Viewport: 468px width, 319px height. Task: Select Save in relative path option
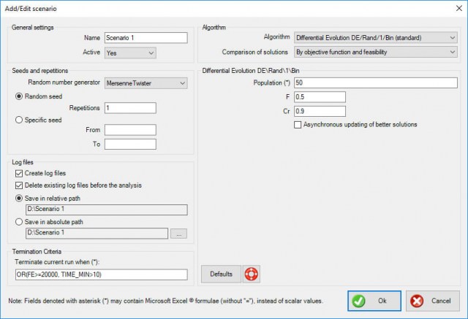pyautogui.click(x=18, y=198)
